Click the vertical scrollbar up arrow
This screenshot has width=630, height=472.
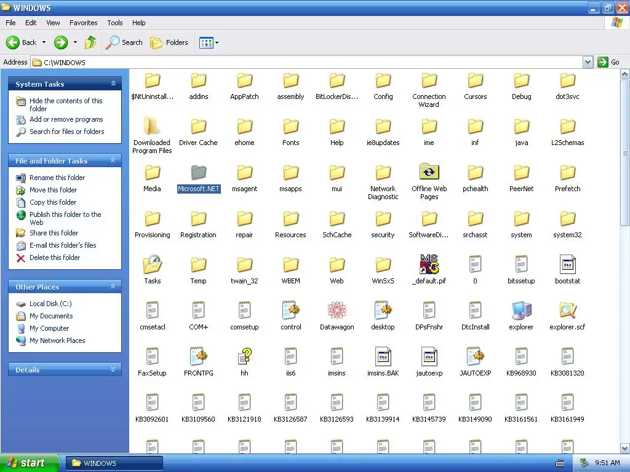[x=625, y=74]
